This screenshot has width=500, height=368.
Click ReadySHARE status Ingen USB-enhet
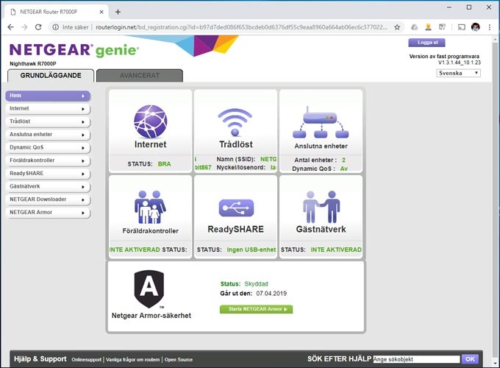[251, 250]
